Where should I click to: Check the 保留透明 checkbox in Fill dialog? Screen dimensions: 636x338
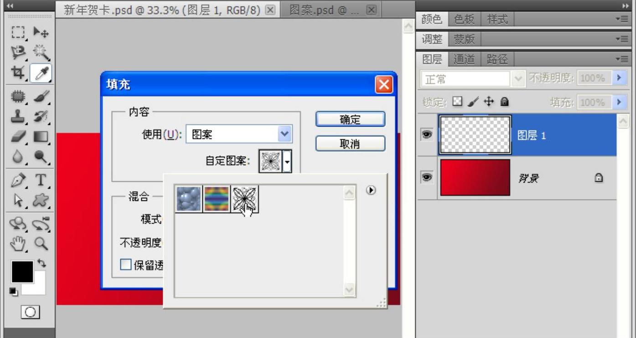tap(125, 265)
